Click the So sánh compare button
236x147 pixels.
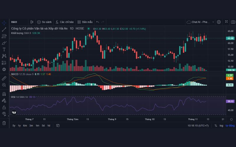click(x=44, y=22)
